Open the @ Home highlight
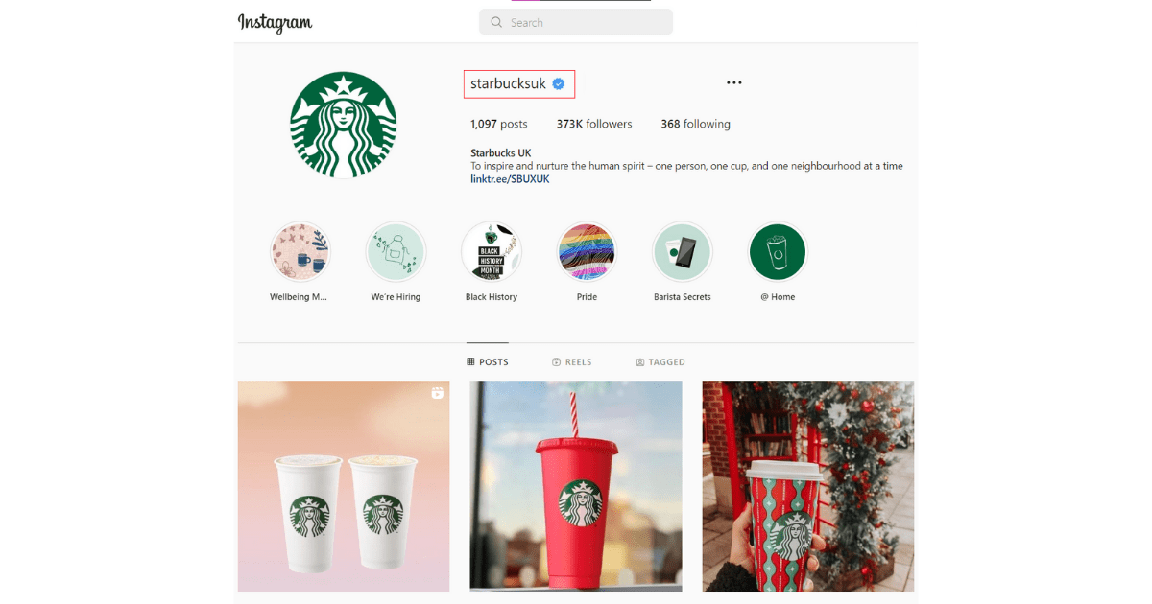1152x604 pixels. (x=778, y=252)
